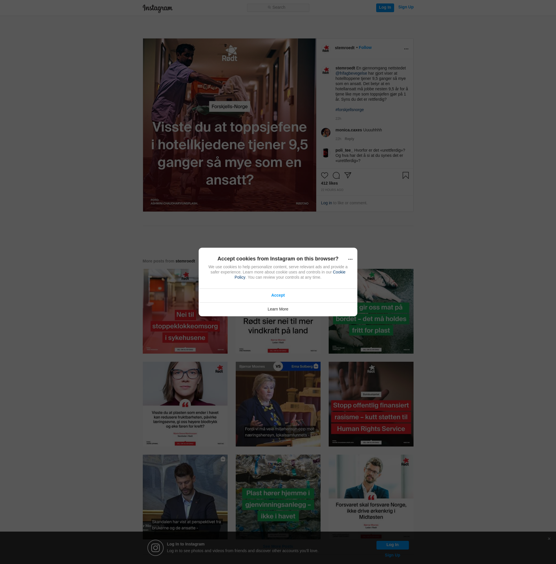Screen dimensions: 556x564
Task: Open the cookie dialog three-dots menu
Action: (350, 259)
